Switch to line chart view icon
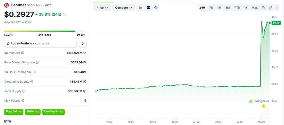 tap(141, 8)
